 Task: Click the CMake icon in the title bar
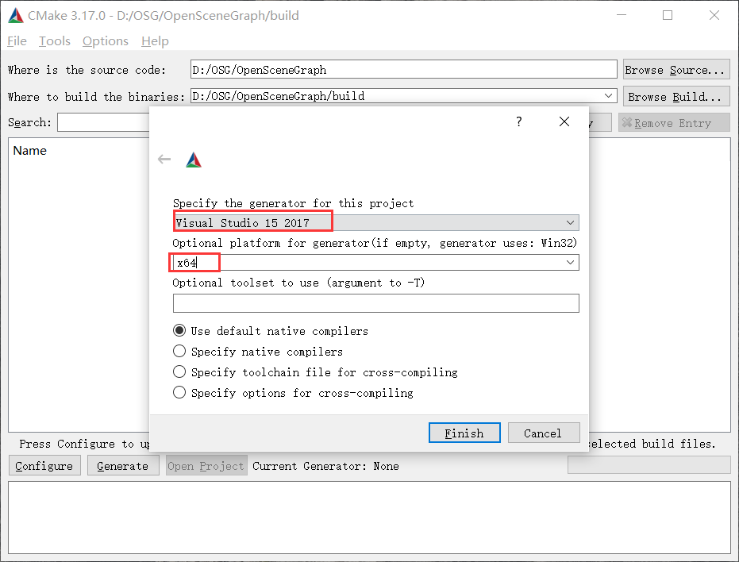[16, 14]
